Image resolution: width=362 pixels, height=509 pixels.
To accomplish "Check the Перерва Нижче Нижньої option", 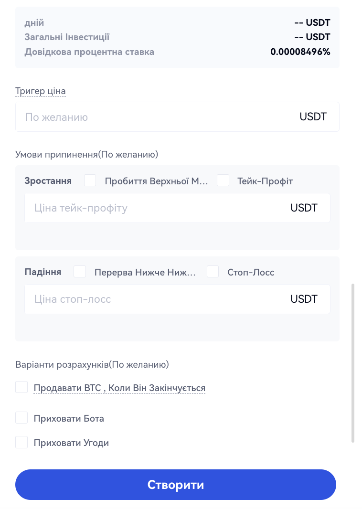I will pos(80,272).
